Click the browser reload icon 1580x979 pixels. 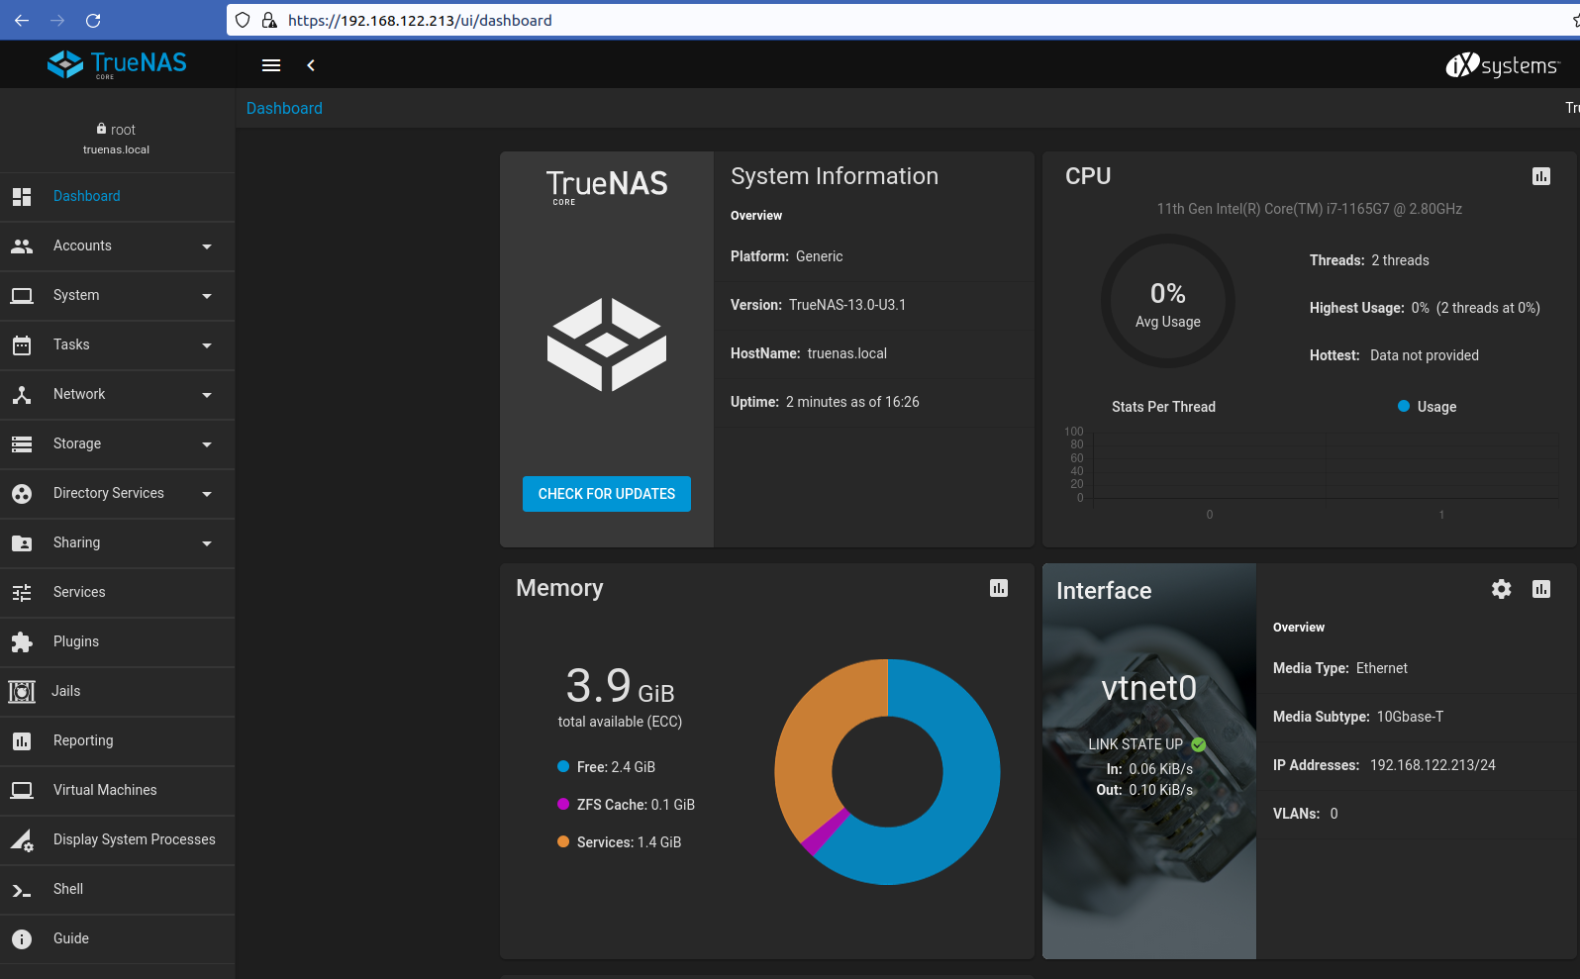(93, 20)
